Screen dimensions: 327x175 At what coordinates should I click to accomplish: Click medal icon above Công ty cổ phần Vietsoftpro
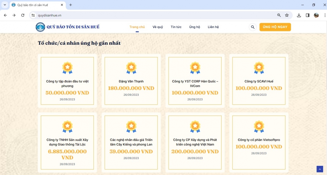pos(259,126)
